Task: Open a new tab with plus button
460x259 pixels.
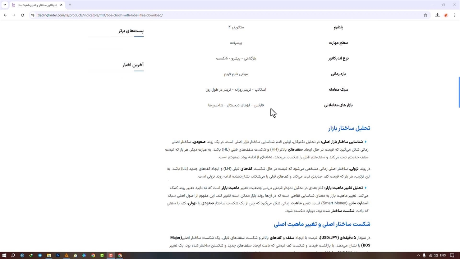Action: pos(70,5)
